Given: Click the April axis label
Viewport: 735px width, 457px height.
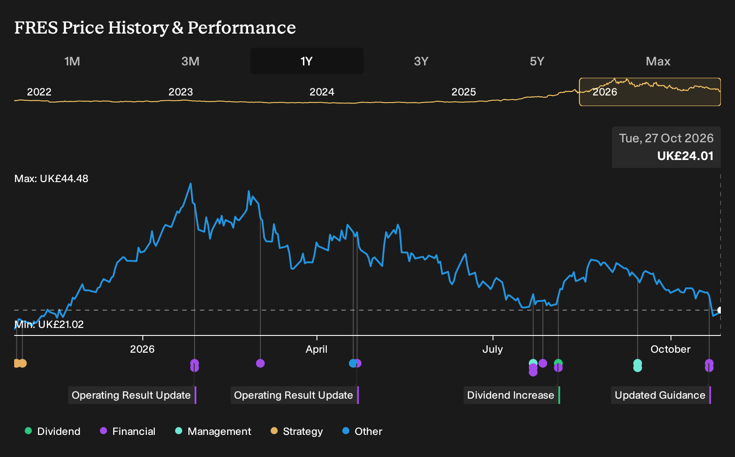Looking at the screenshot, I should [317, 349].
